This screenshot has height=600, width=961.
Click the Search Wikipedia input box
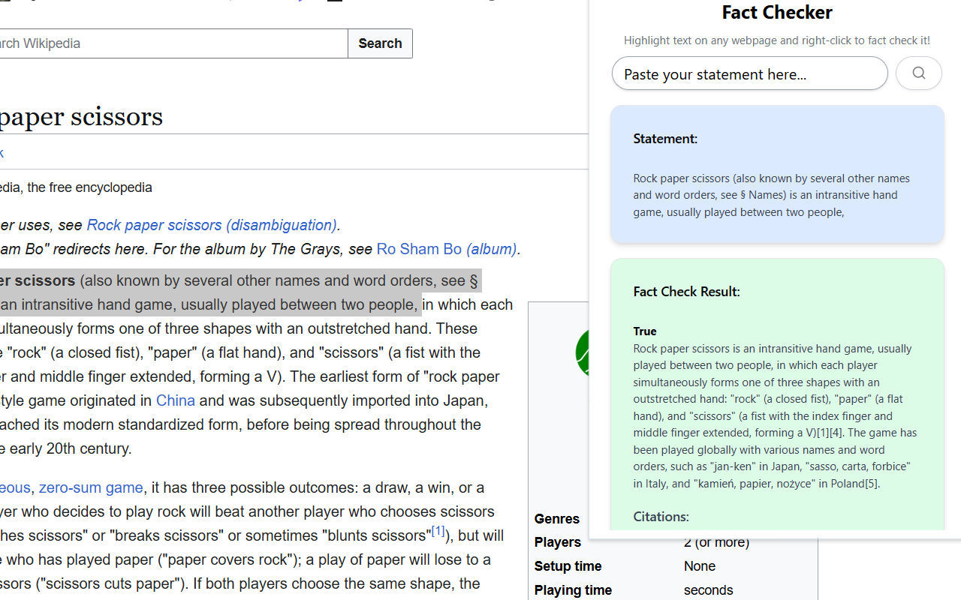point(173,43)
